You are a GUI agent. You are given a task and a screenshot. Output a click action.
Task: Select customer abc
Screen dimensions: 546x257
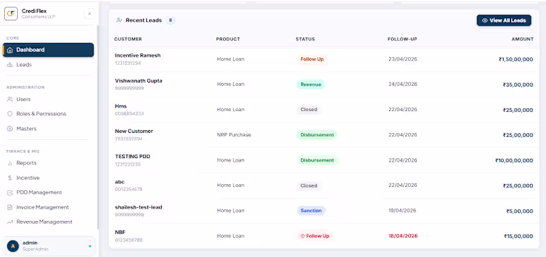[119, 182]
